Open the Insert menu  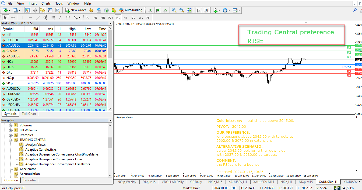33,4
